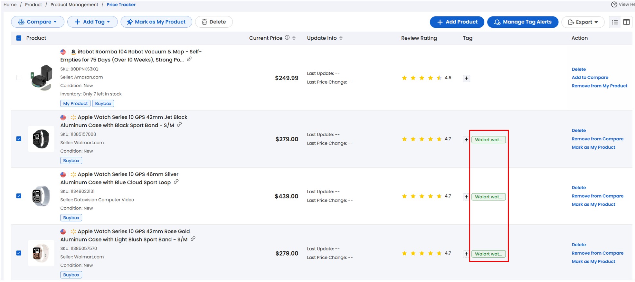Add tag plus icon in Rose Gold watch row
The height and width of the screenshot is (282, 635).
[x=466, y=254]
